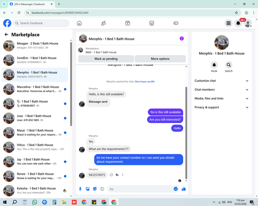Click the chat messages scrollbar
The width and height of the screenshot is (258, 206).
tap(186, 133)
